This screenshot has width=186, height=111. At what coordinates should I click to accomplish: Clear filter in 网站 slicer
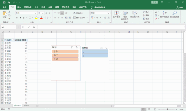77,47
